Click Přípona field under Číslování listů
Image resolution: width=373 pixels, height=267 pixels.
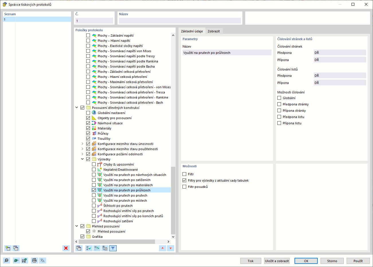[340, 83]
